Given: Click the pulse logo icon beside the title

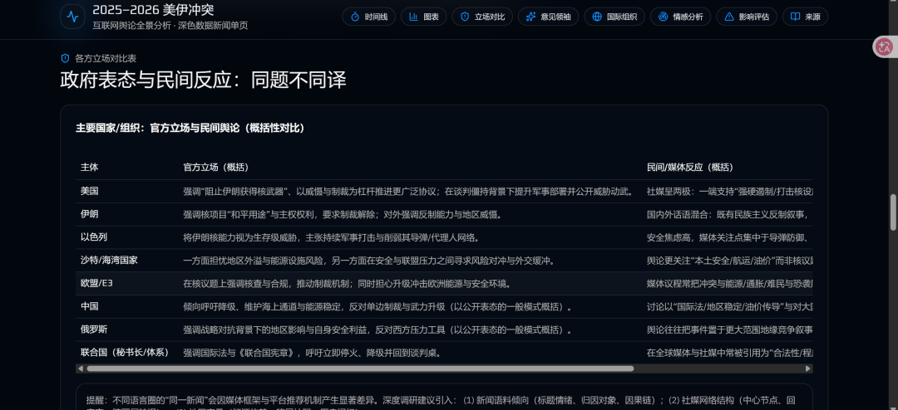Looking at the screenshot, I should [x=72, y=17].
